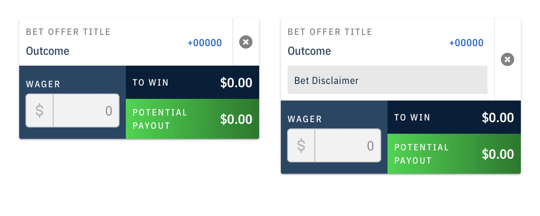Click the dollar sign in right wager box

(301, 145)
